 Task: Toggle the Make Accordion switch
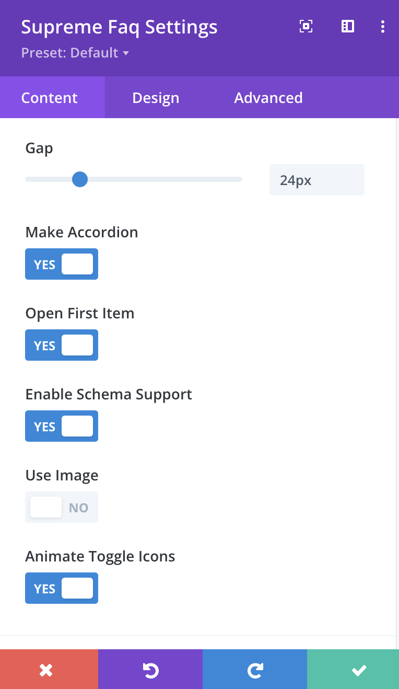click(62, 264)
